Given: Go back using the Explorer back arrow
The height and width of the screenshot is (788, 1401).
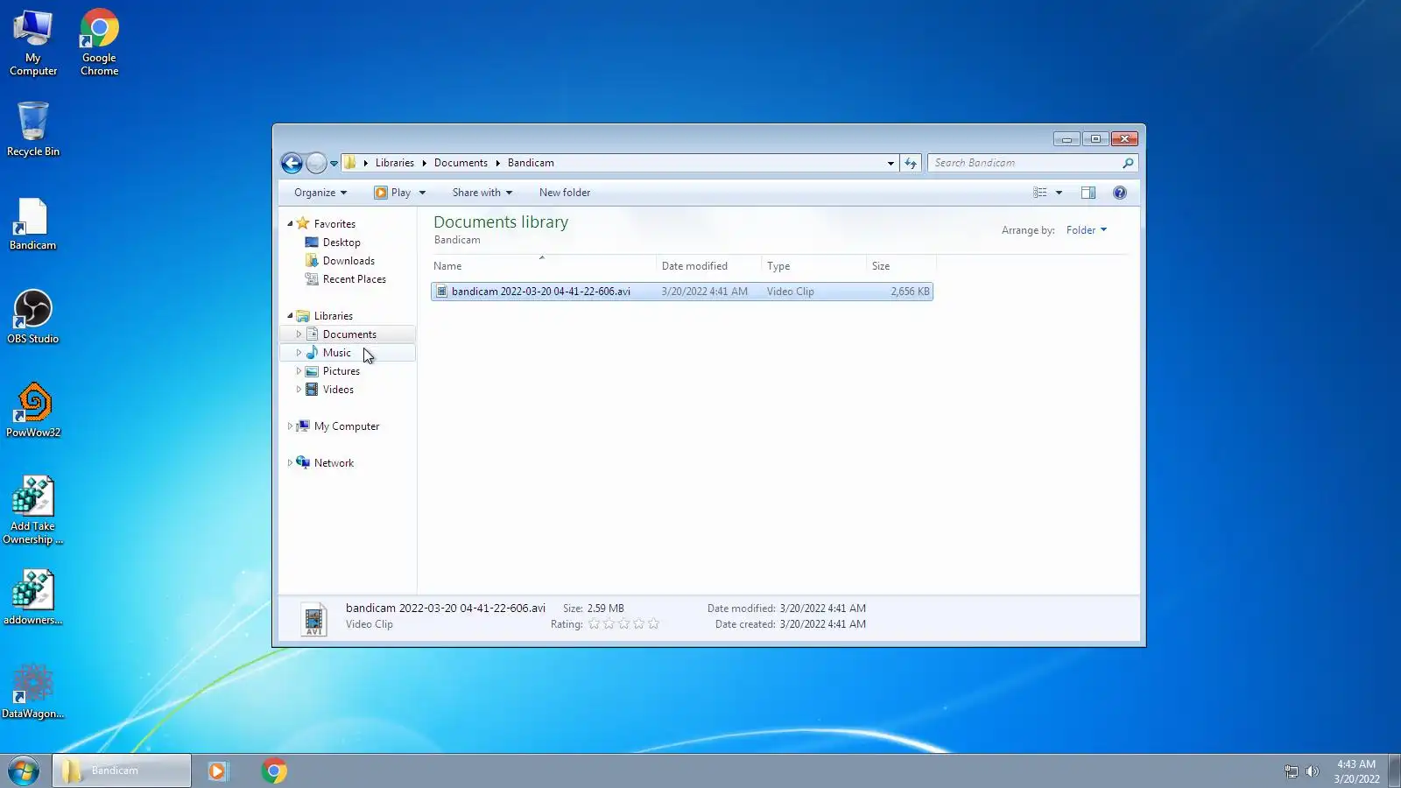Looking at the screenshot, I should (292, 163).
